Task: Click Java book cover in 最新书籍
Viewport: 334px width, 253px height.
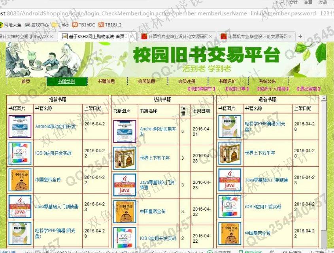Action: click(230, 180)
